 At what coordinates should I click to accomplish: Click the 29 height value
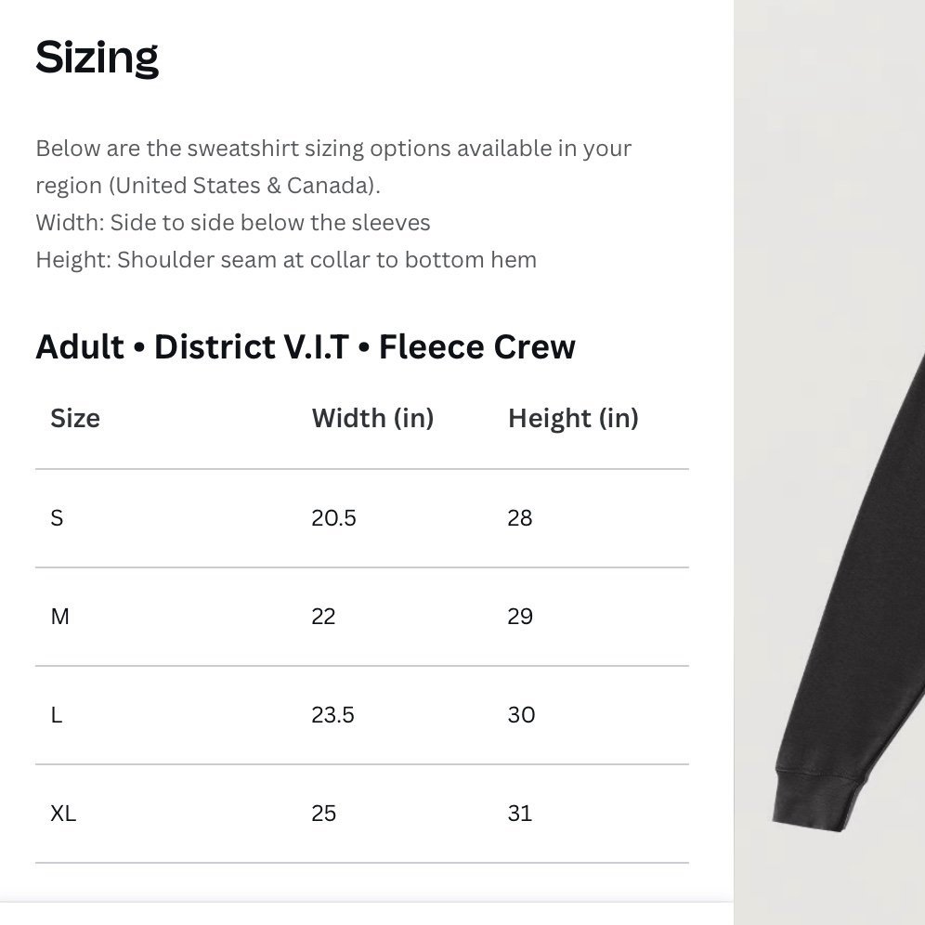[x=520, y=617]
